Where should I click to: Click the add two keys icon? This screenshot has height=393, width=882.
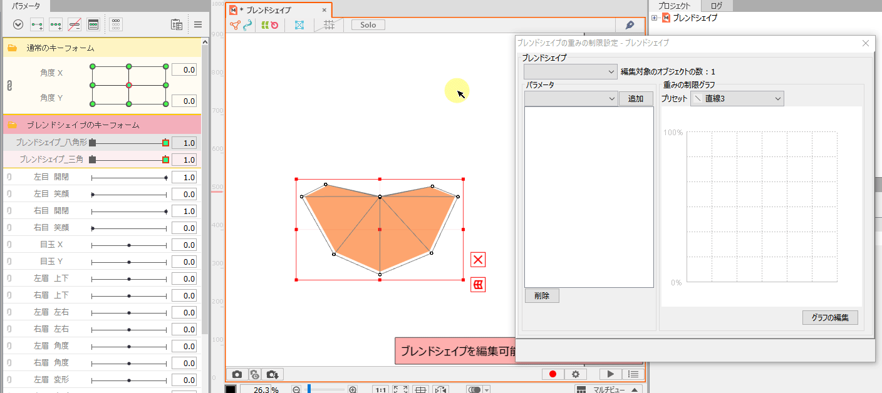[x=37, y=24]
